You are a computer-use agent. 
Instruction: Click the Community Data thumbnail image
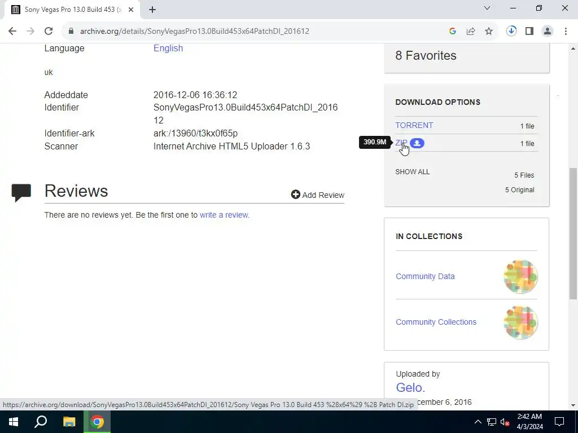coord(520,276)
